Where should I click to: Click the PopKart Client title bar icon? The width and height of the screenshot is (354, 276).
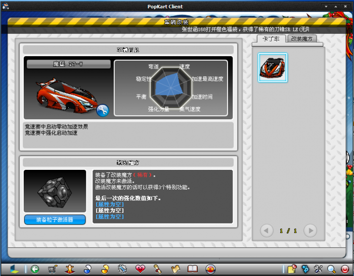point(5,6)
